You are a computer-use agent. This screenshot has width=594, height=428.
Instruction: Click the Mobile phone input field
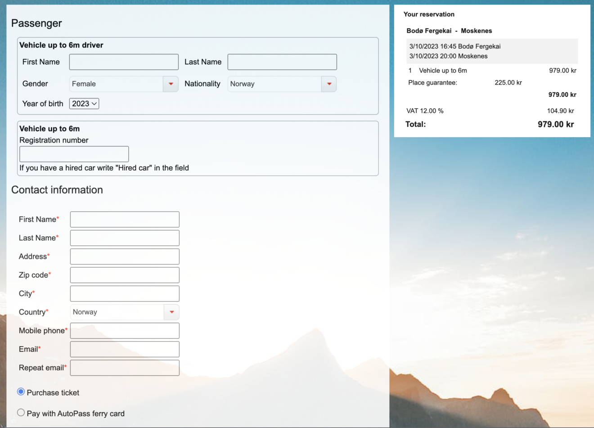tap(125, 331)
